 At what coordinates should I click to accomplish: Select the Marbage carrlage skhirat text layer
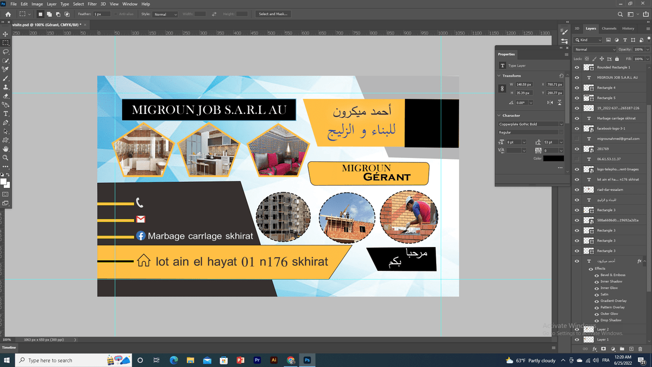coord(616,118)
